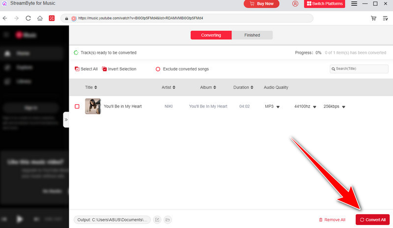Click the Convert All button

[x=373, y=220]
